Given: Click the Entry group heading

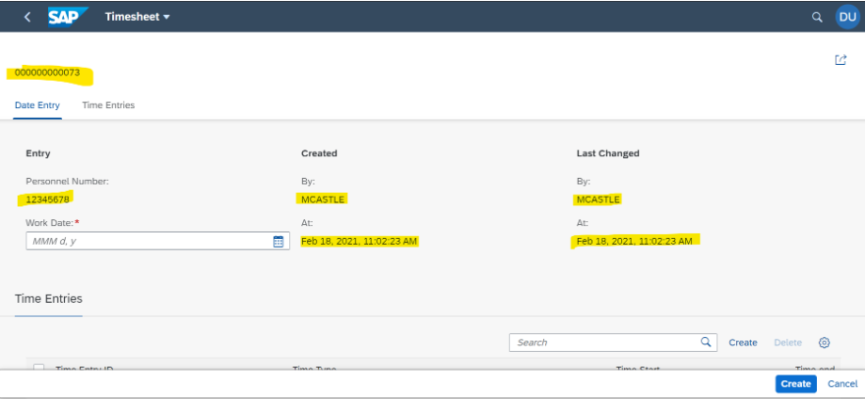Looking at the screenshot, I should pos(38,153).
